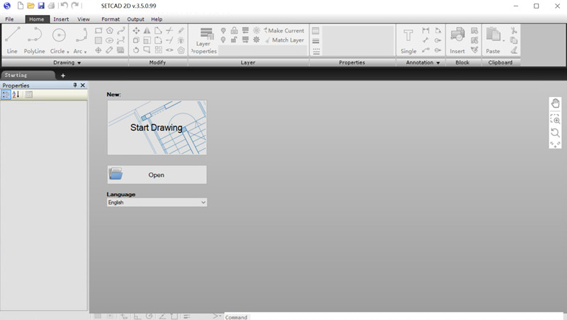Close the Properties panel
The image size is (567, 320).
pyautogui.click(x=83, y=85)
